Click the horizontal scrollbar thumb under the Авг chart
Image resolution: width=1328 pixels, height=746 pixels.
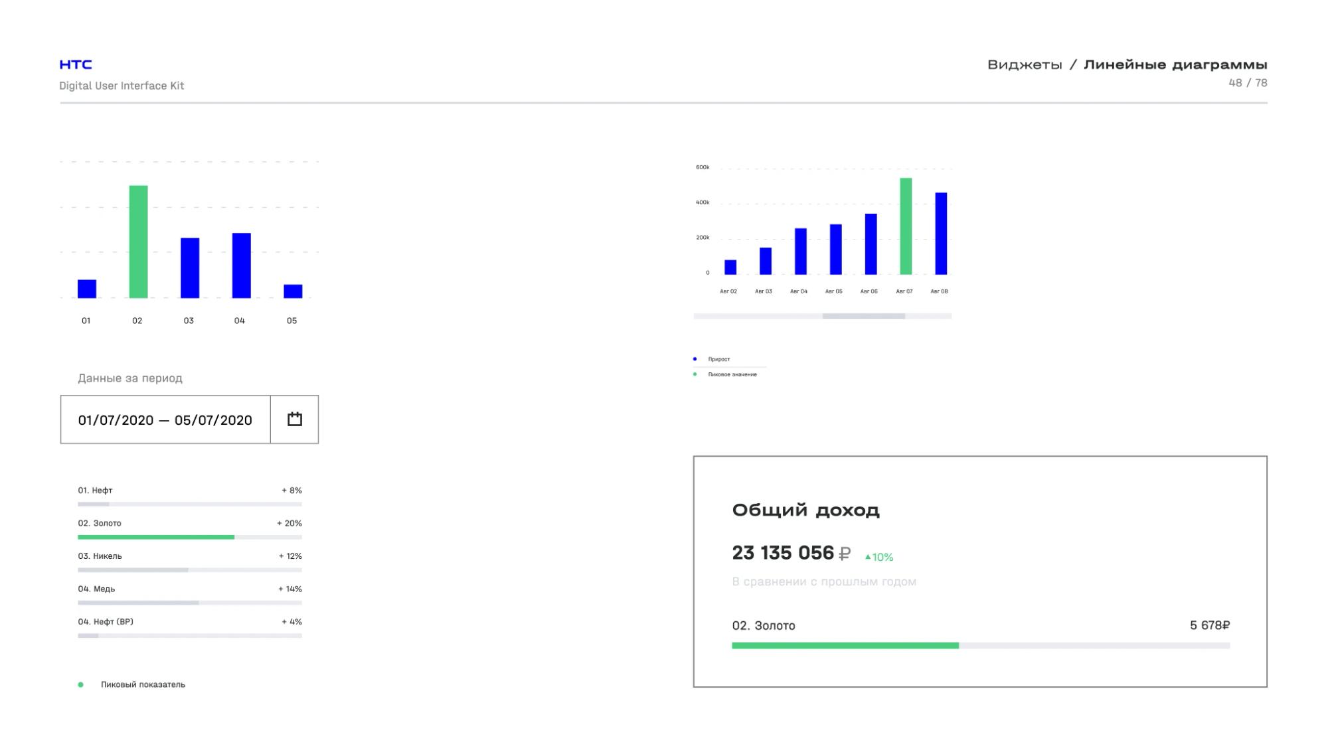pos(864,317)
